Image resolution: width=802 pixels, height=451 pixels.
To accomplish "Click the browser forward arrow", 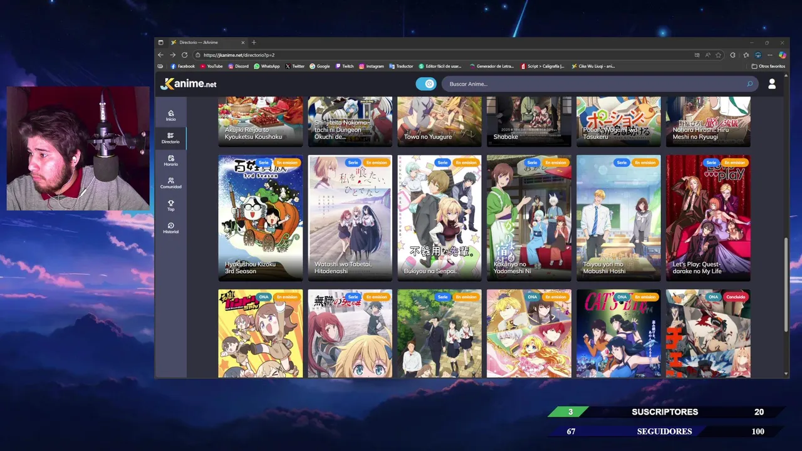I will (x=172, y=55).
